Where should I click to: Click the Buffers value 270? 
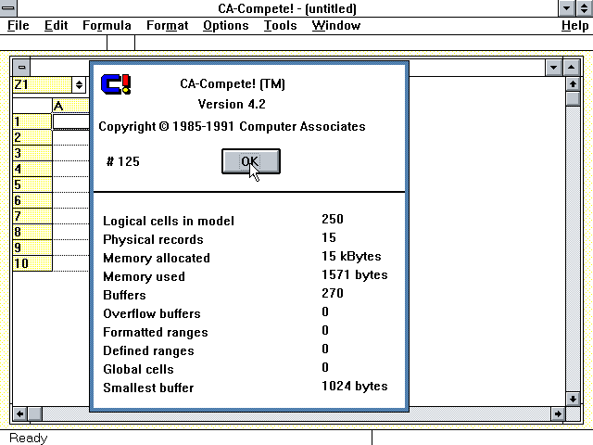click(333, 293)
